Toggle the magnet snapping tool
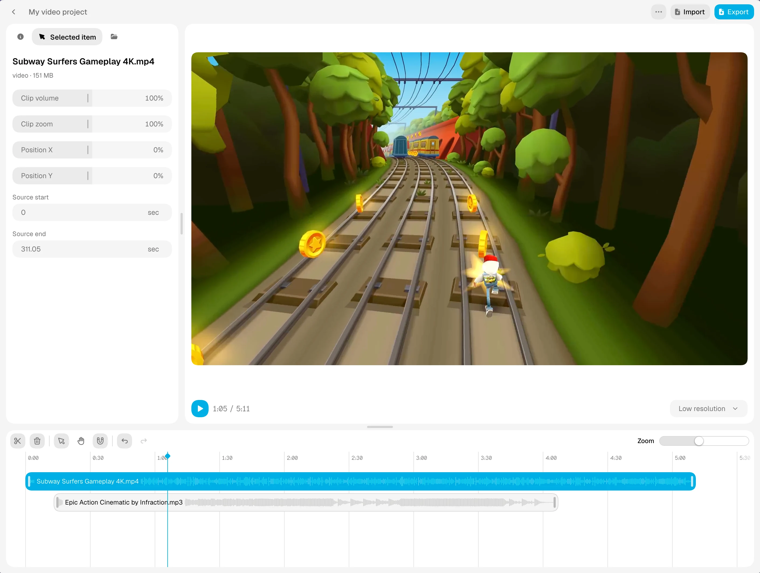This screenshot has width=760, height=573. [x=100, y=441]
